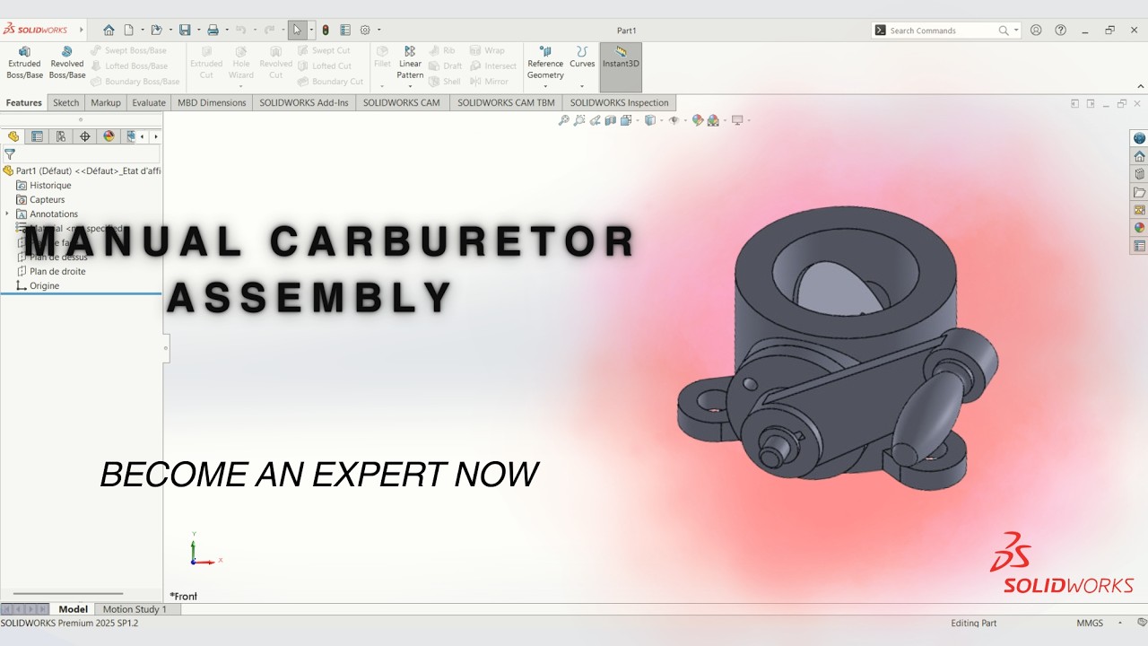Open Custom Properties tab in task pane

(1140, 246)
